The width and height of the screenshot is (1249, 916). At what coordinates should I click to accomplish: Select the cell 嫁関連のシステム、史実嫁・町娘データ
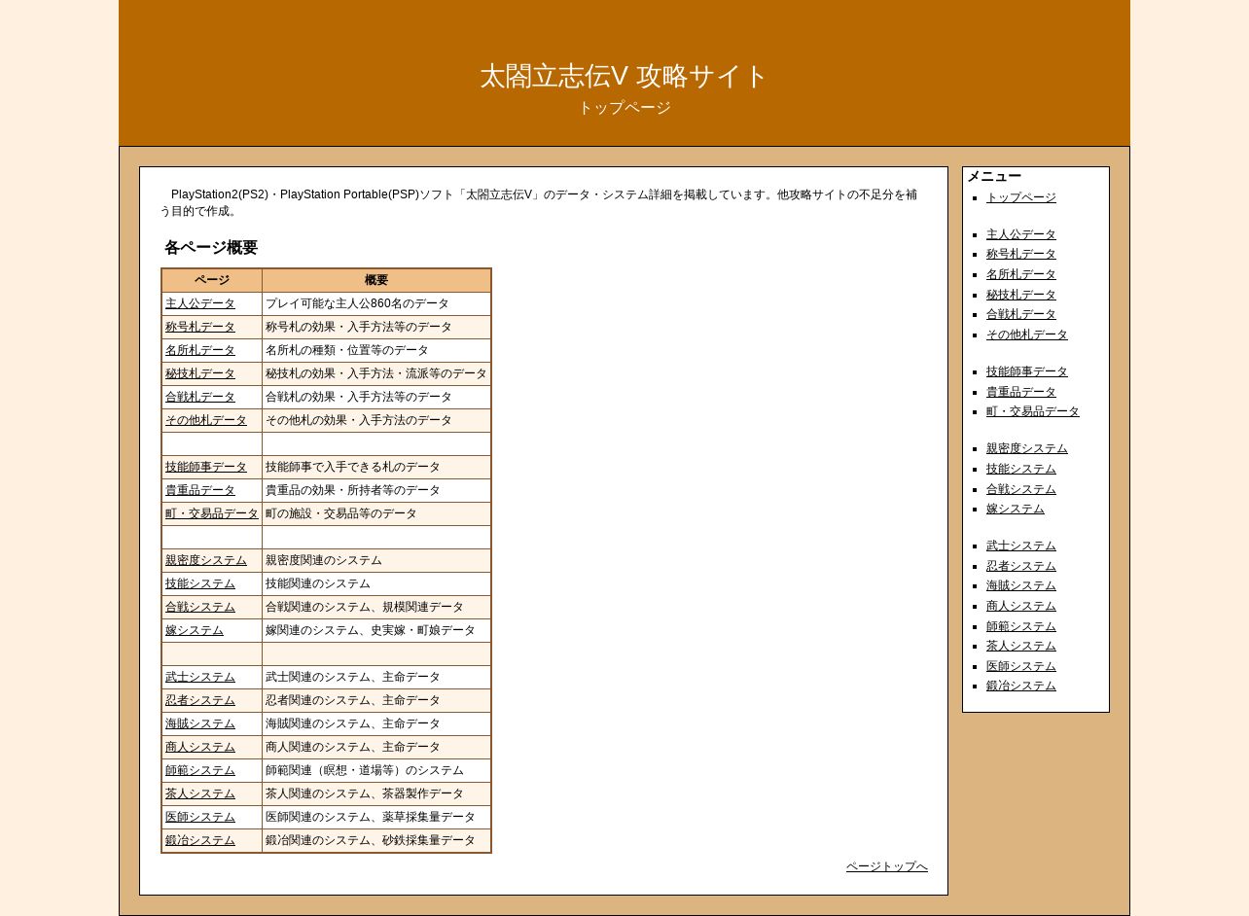tap(376, 630)
